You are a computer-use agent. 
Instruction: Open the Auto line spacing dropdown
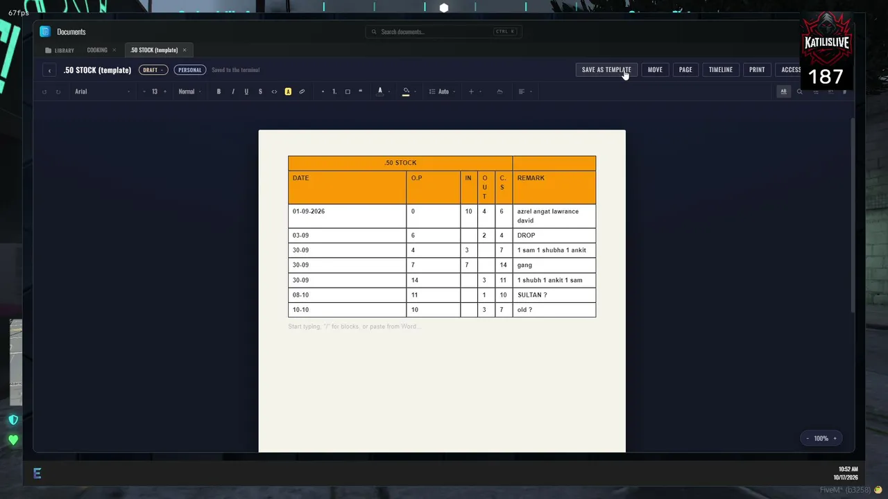pos(442,91)
